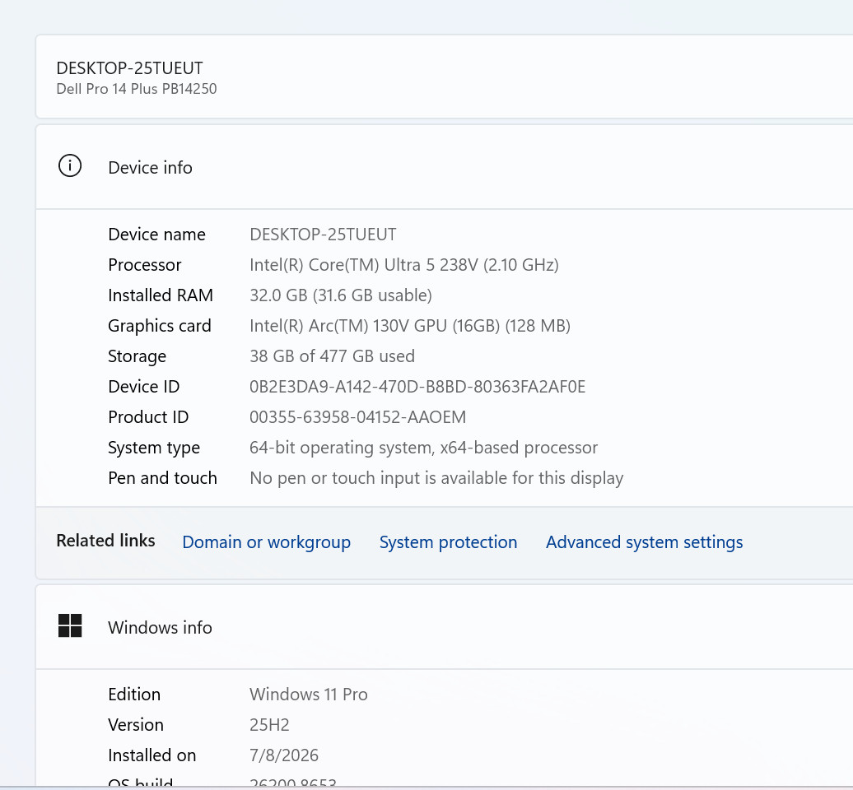Click the Pen and touch label
The width and height of the screenshot is (853, 790).
point(162,478)
